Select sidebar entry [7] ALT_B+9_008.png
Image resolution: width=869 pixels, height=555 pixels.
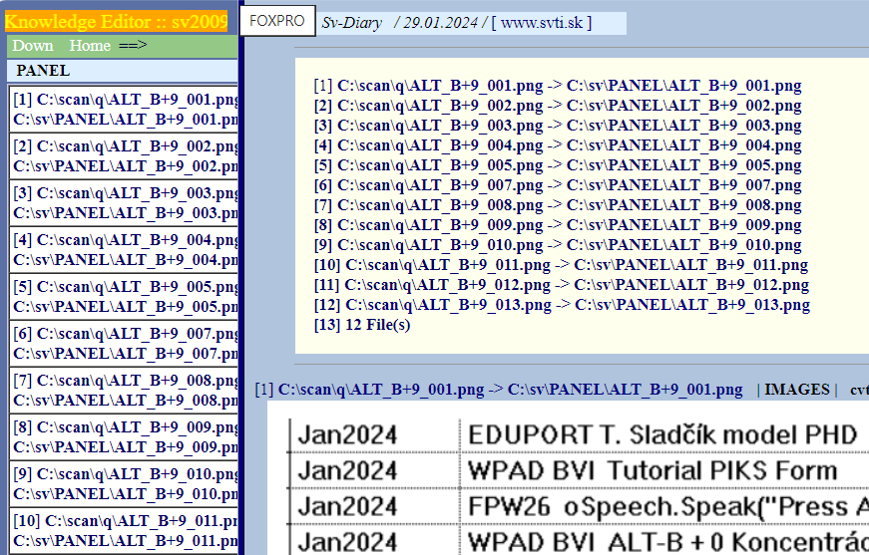(x=125, y=391)
